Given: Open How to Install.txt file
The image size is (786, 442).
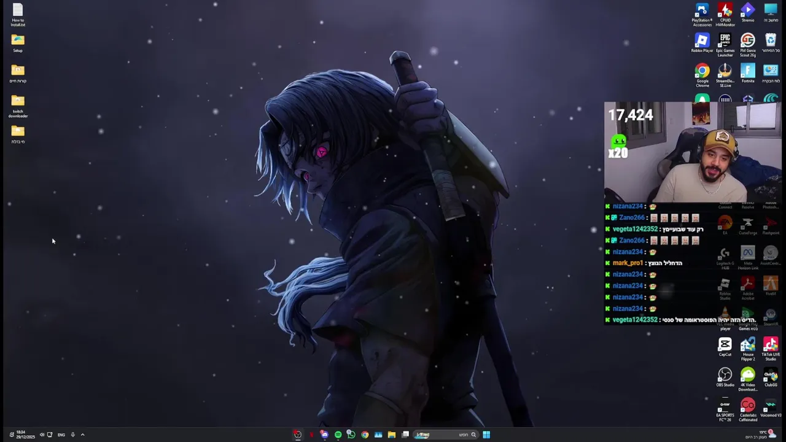Looking at the screenshot, I should (x=18, y=15).
